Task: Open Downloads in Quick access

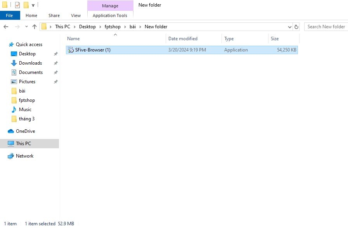Action: coord(30,63)
